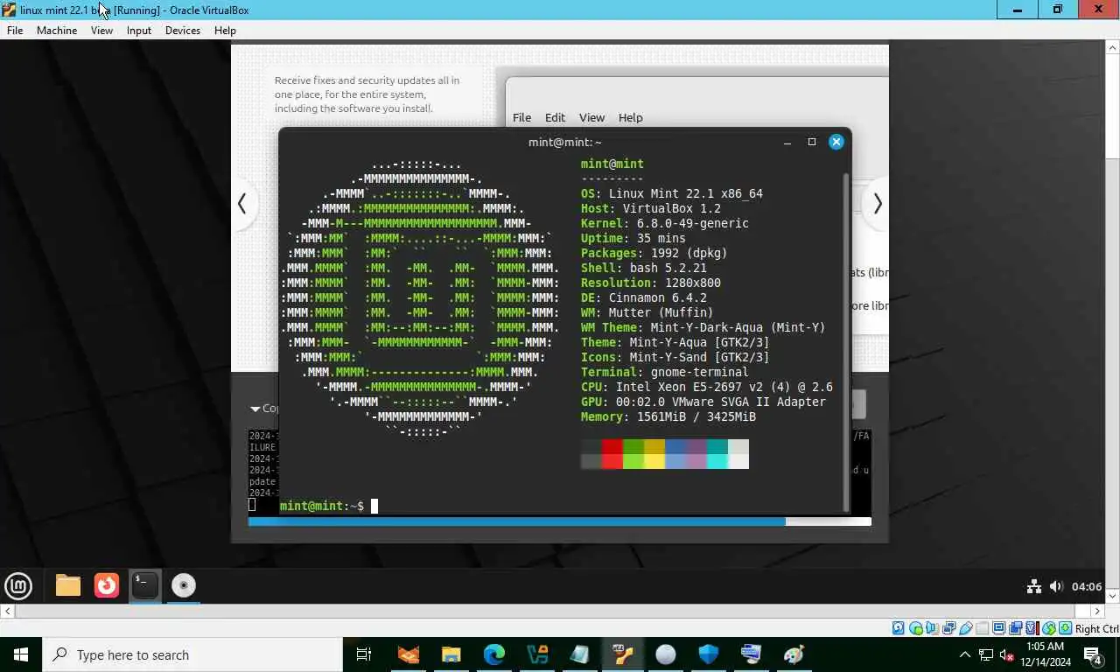Open the Files folder icon in Mint panel
This screenshot has height=672, width=1120.
pos(68,585)
